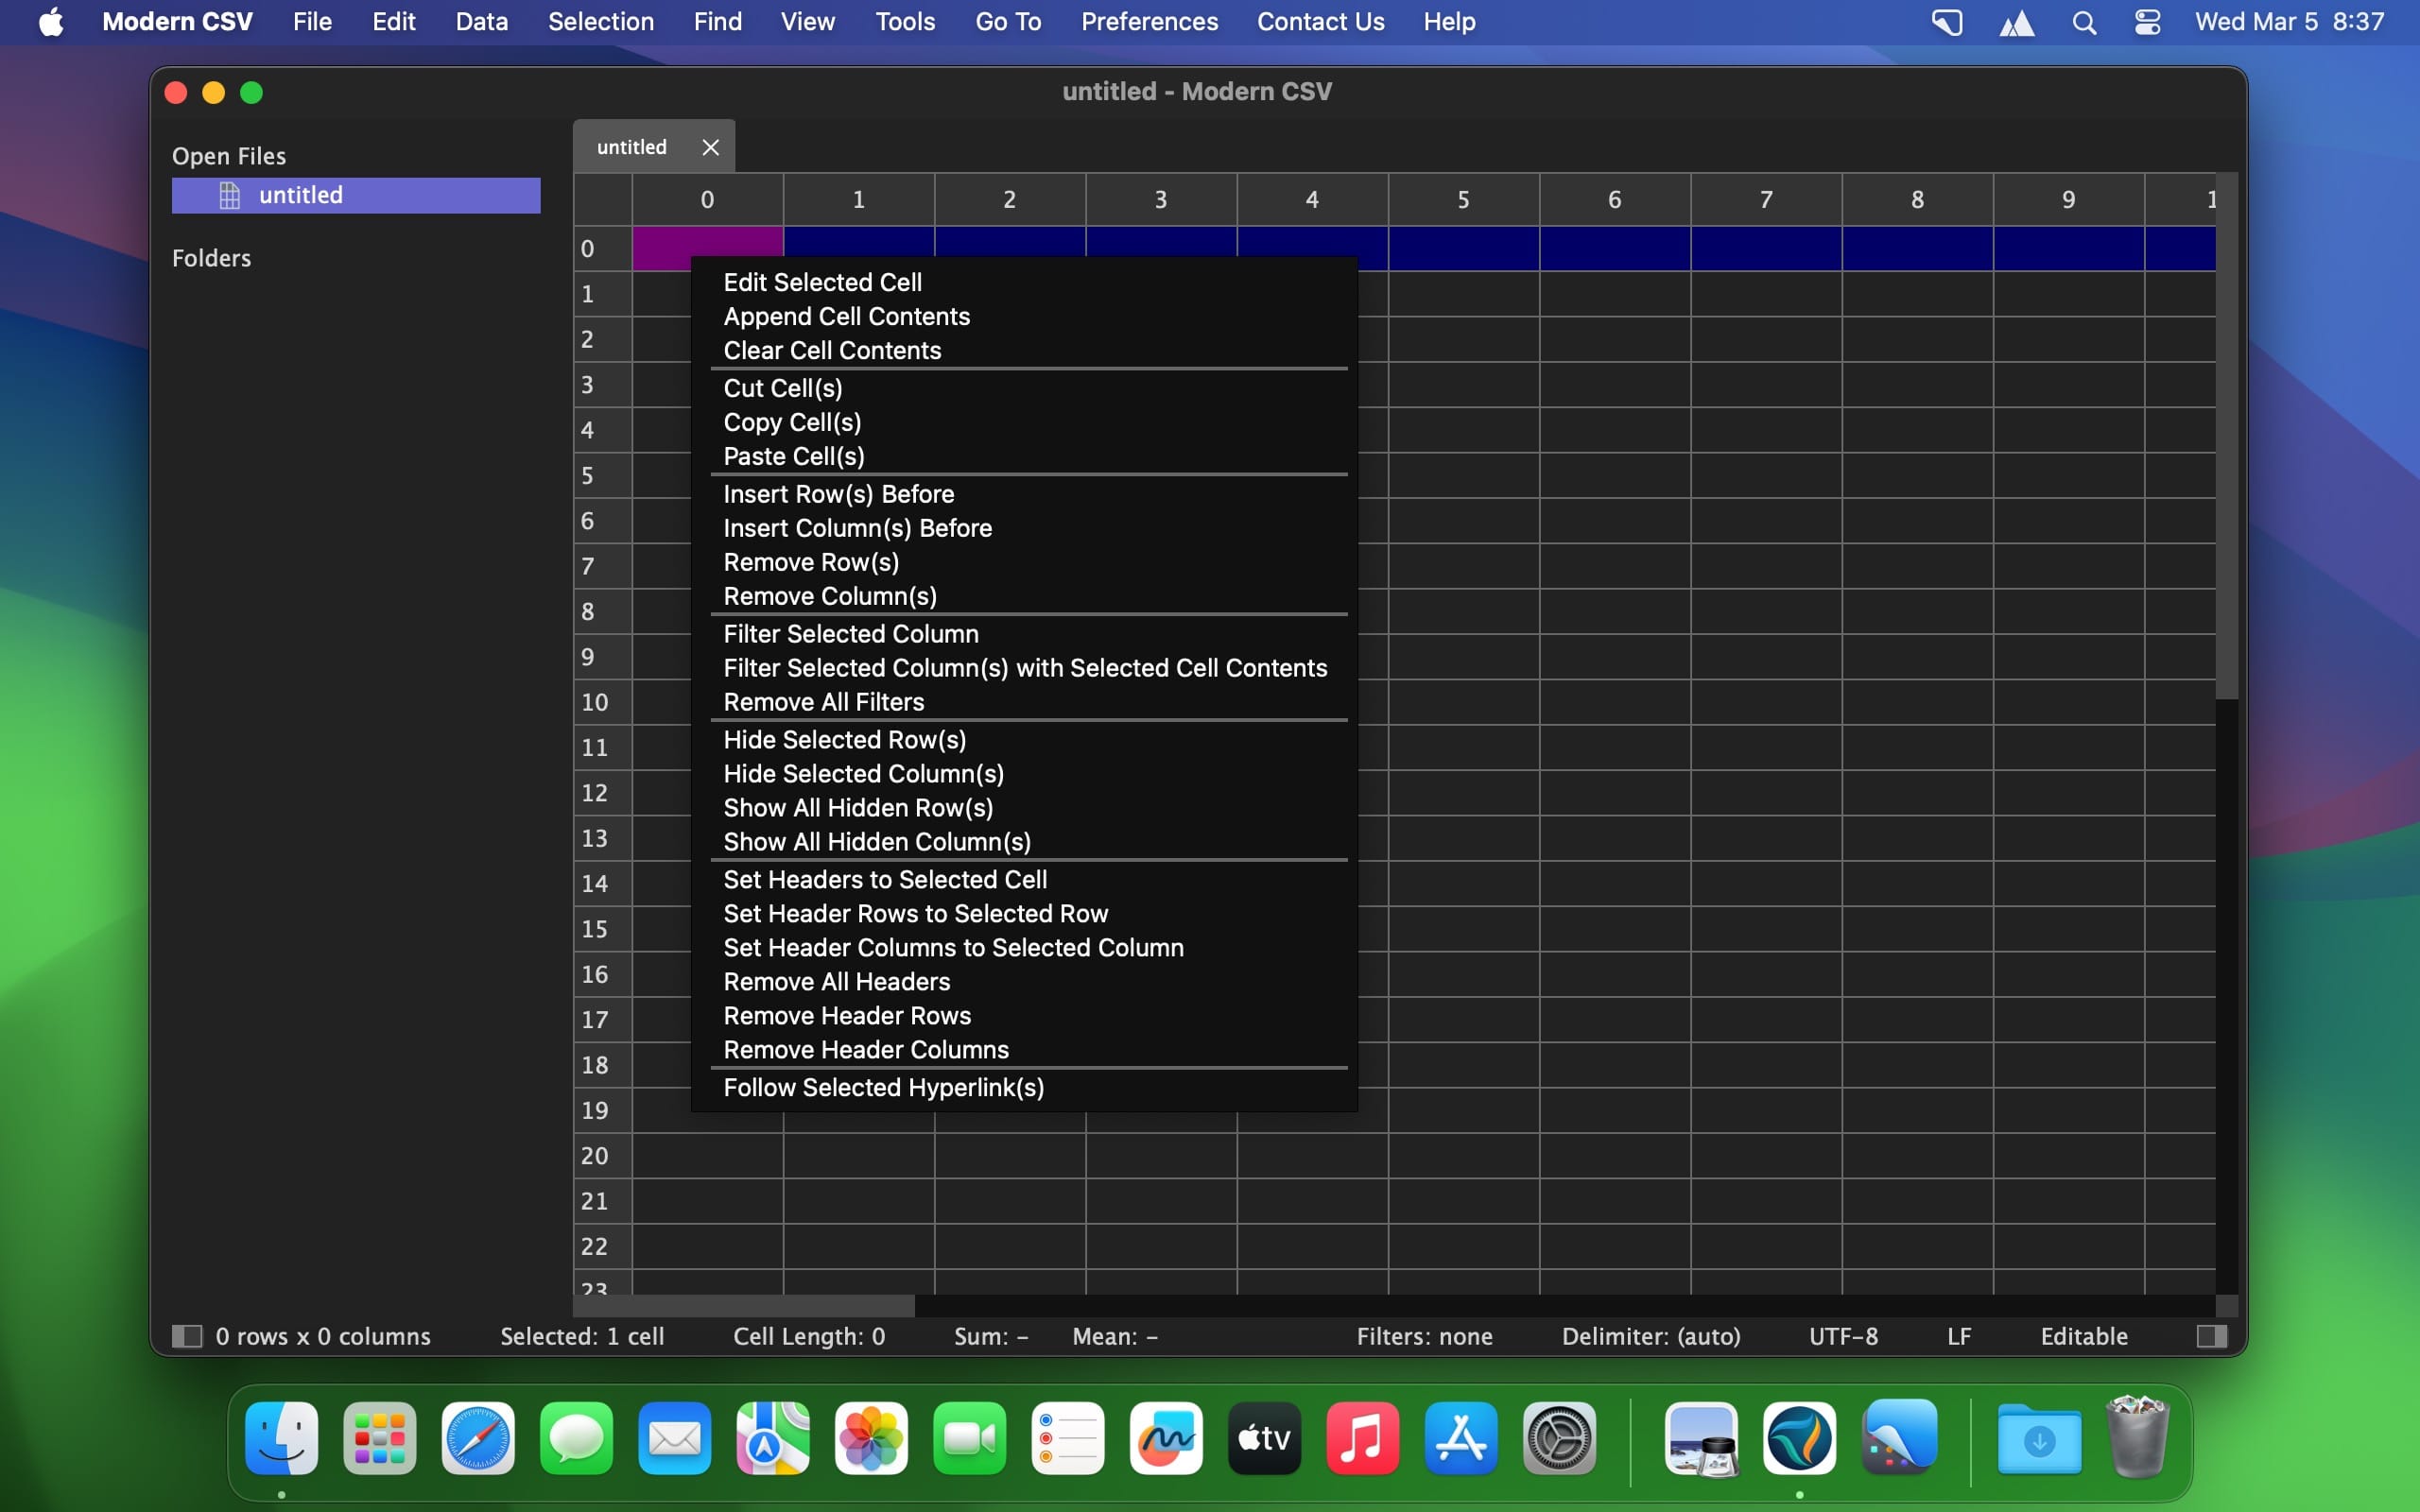Open Reminders from the dock
This screenshot has height=1512, width=2420.
(x=1068, y=1439)
